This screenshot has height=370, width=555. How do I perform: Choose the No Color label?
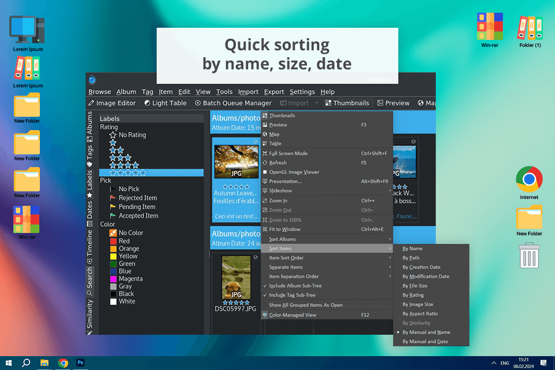pyautogui.click(x=127, y=232)
